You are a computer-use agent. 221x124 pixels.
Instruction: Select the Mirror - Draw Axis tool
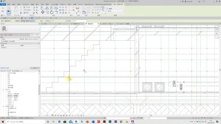tap(56, 8)
